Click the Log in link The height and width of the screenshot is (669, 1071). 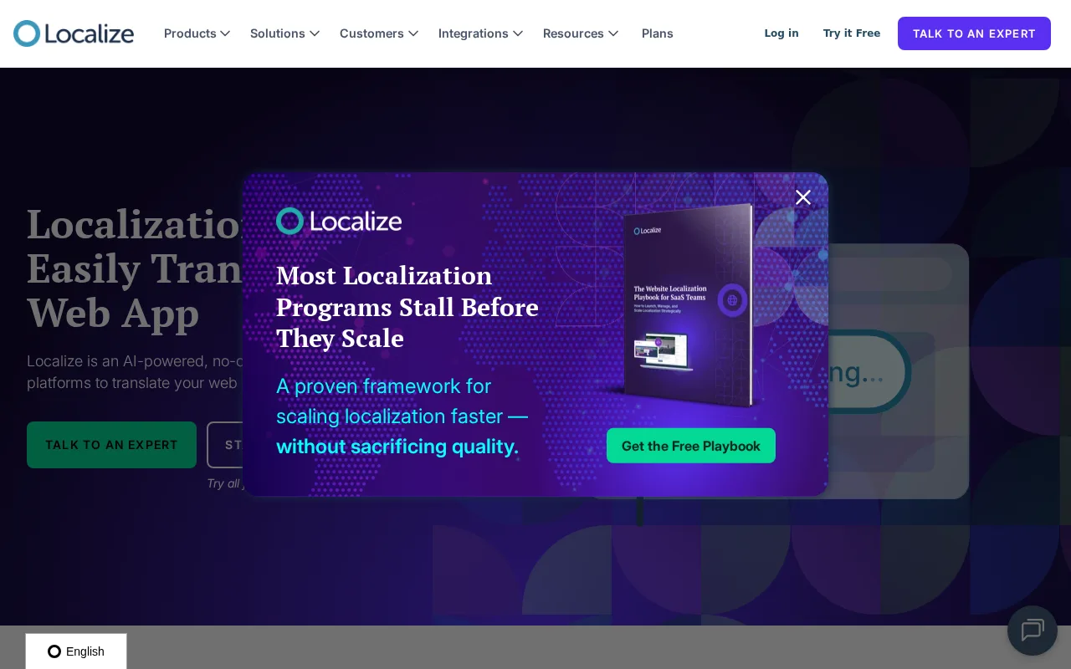tap(781, 33)
